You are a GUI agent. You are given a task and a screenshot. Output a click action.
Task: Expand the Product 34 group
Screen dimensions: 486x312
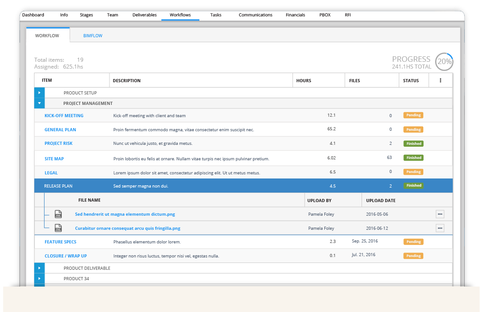pyautogui.click(x=40, y=278)
